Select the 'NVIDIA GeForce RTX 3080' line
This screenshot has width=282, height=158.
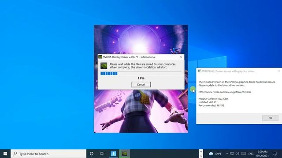[213, 99]
